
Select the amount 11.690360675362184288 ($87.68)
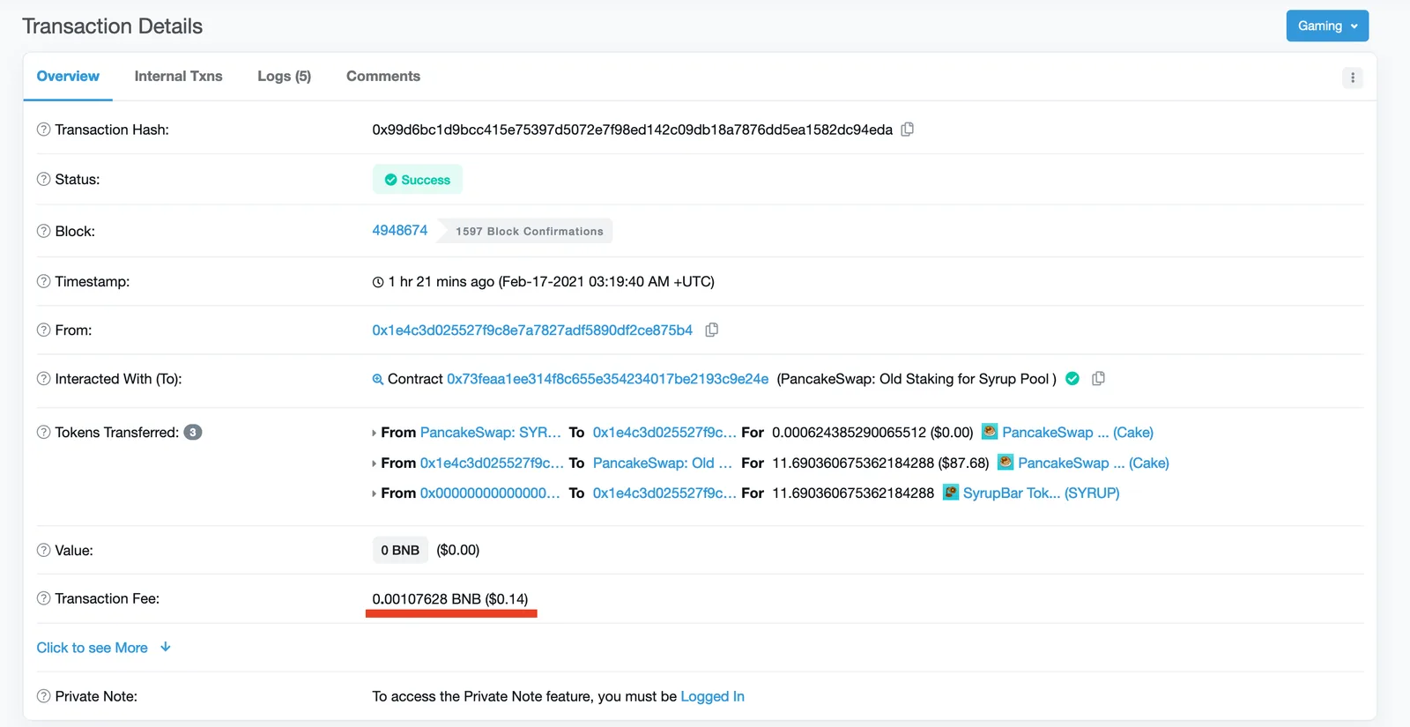pyautogui.click(x=880, y=463)
